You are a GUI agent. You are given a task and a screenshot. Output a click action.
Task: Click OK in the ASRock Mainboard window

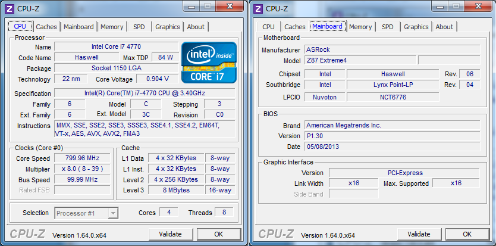pyautogui.click(x=467, y=234)
